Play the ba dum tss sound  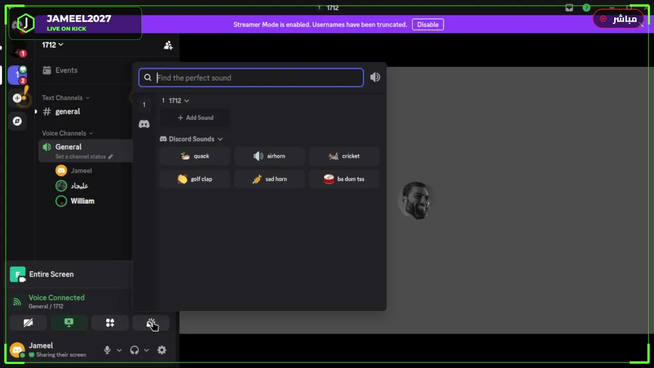[x=344, y=179]
